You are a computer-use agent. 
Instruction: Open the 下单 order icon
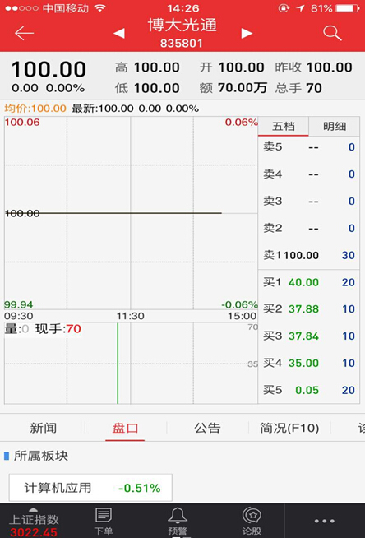(104, 522)
